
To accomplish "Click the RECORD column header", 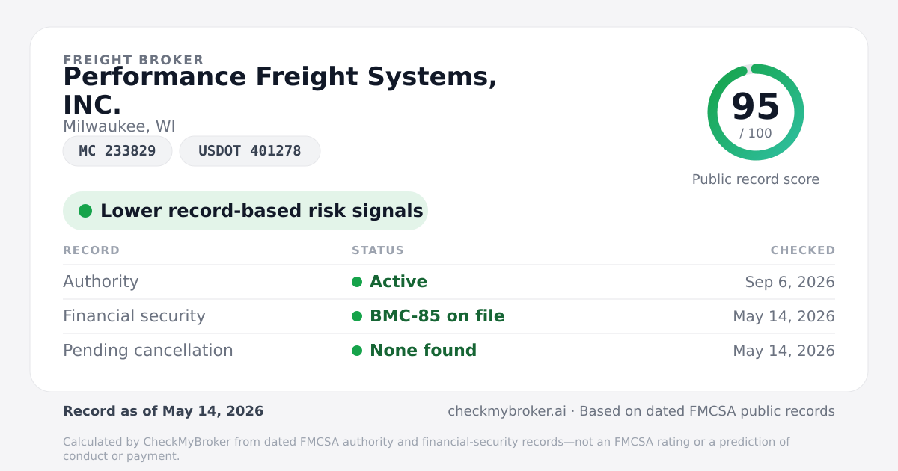I will click(91, 250).
